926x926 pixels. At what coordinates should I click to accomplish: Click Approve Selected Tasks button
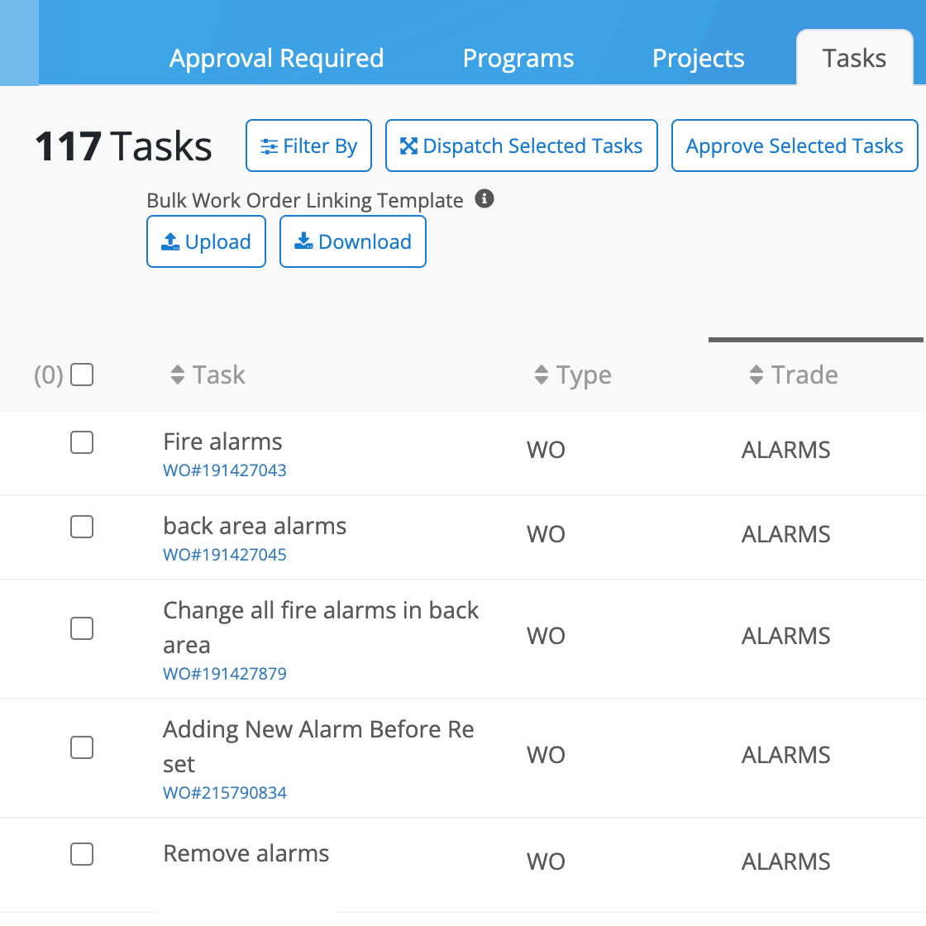[x=795, y=146]
